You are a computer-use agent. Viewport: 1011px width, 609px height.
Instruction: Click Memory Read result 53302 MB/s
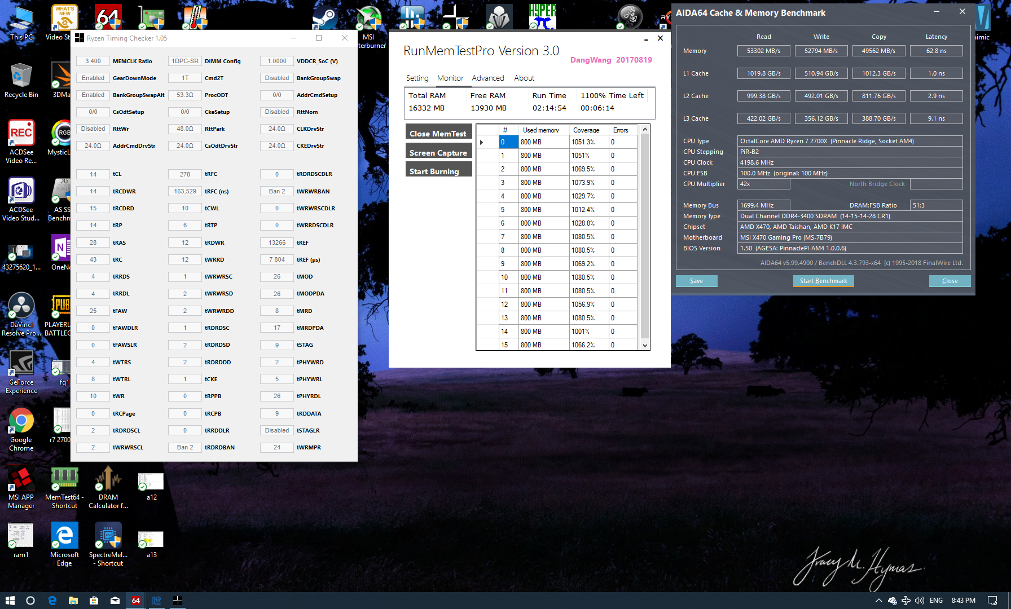coord(763,51)
